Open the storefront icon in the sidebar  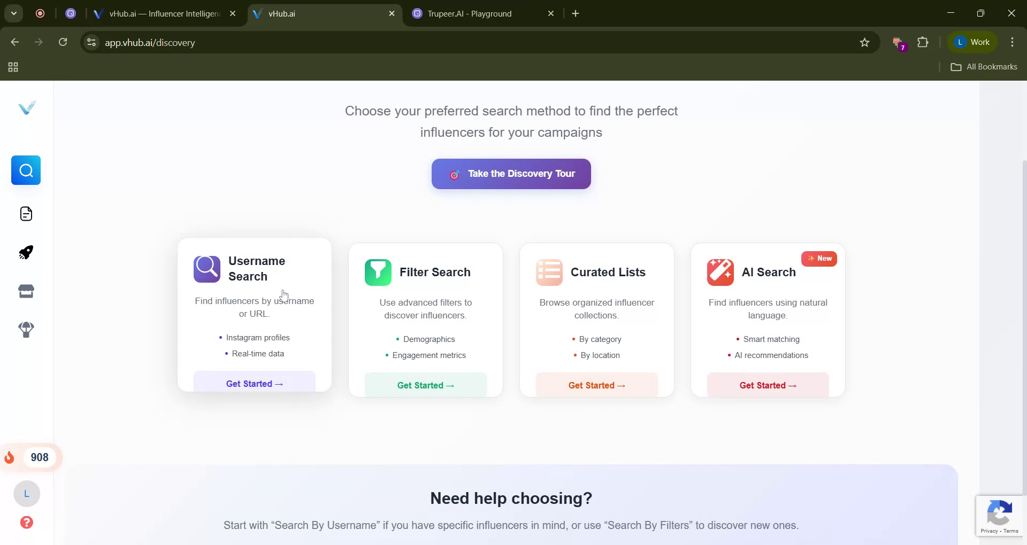[26, 291]
